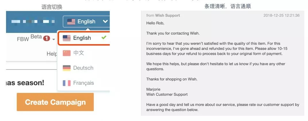The image size is (308, 121).
Task: Click the red notification badge next to Beta
Action: click(x=47, y=38)
